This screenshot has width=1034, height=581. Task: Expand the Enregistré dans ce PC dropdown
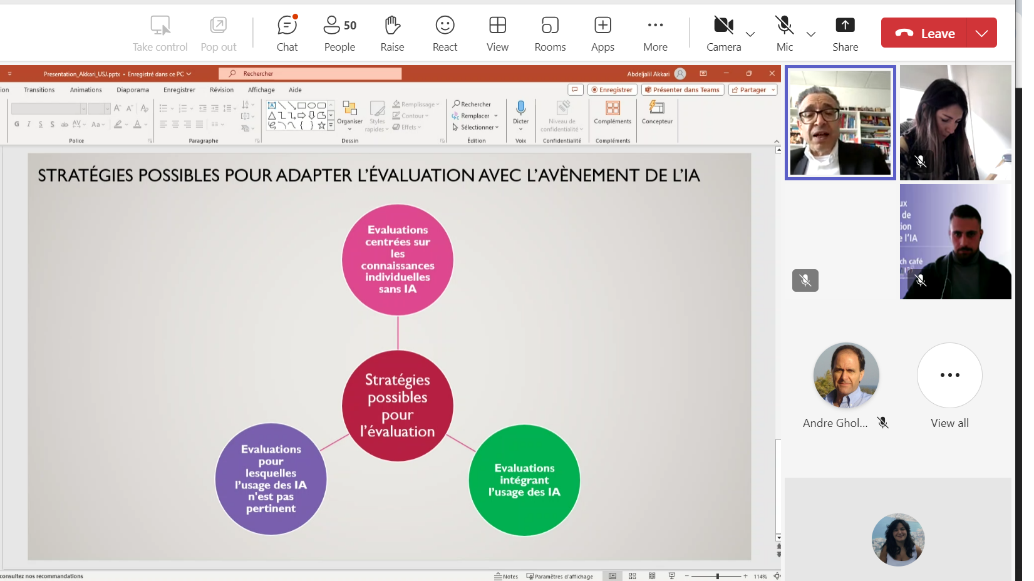pos(160,74)
